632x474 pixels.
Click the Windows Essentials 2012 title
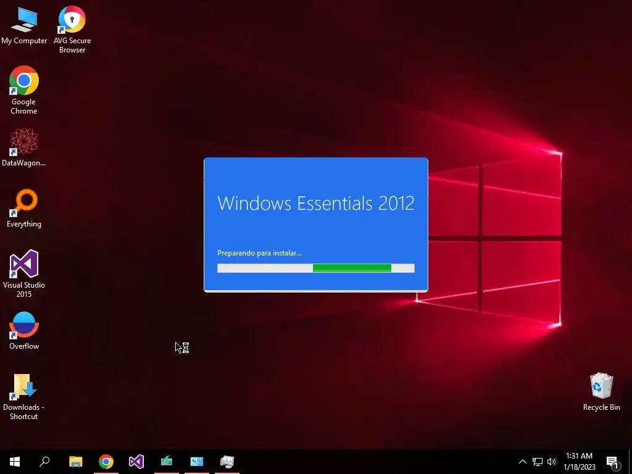[315, 202]
